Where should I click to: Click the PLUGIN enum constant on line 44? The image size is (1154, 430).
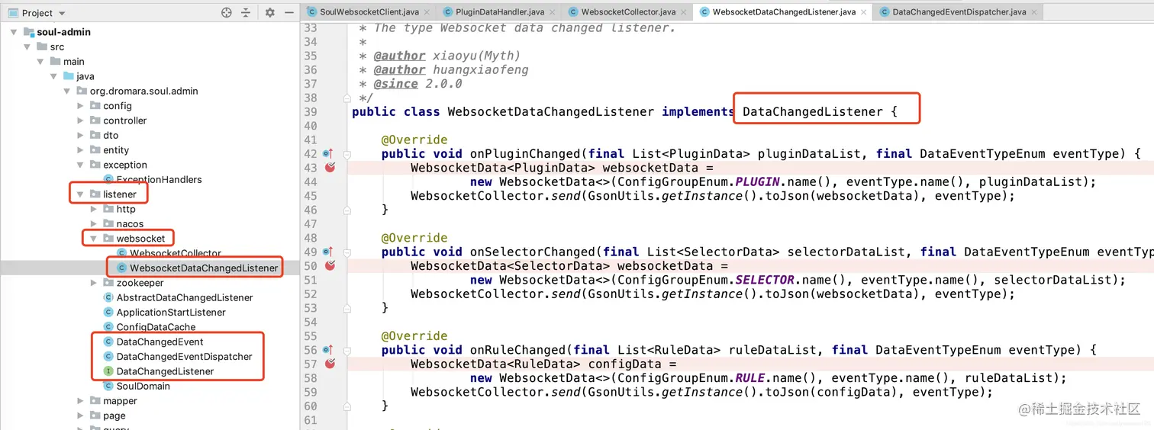click(x=758, y=181)
